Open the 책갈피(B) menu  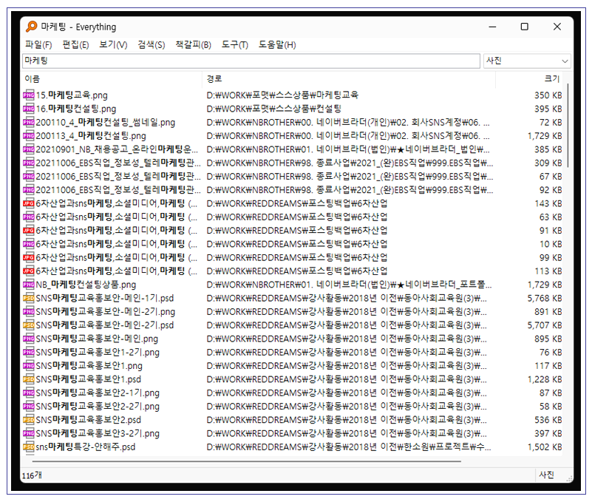click(194, 44)
